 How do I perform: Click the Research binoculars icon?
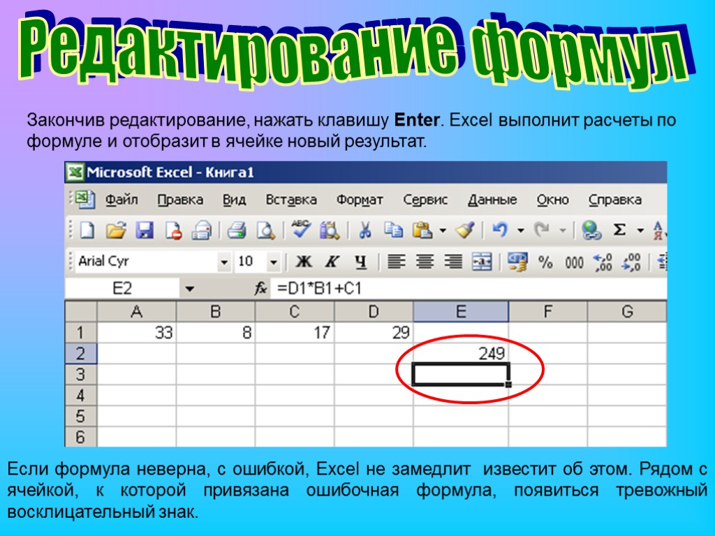coord(330,230)
